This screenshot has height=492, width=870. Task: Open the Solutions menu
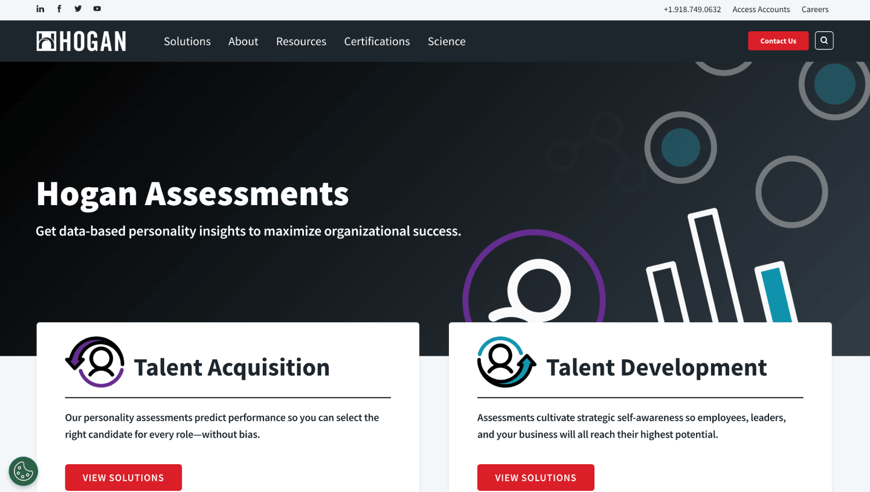(x=187, y=42)
